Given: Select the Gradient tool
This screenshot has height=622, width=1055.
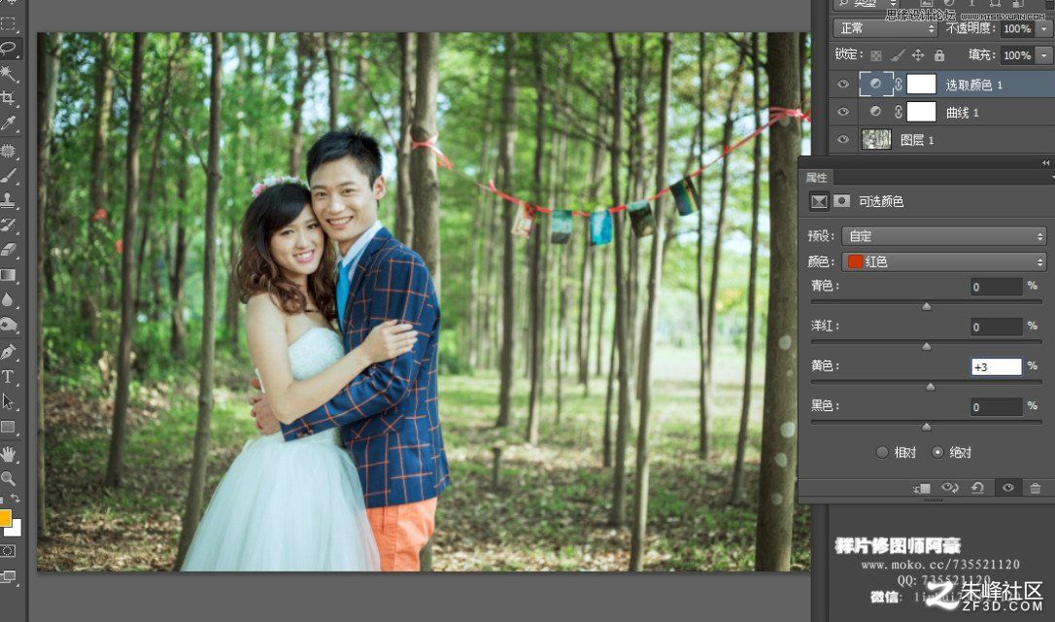Looking at the screenshot, I should tap(8, 275).
